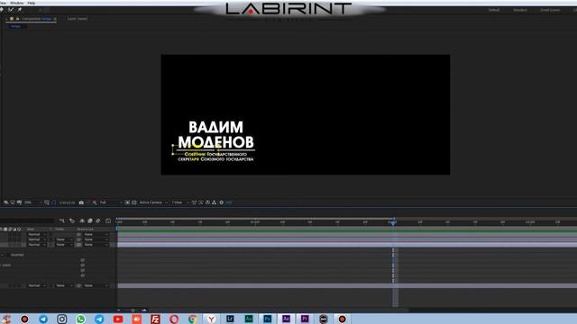This screenshot has height=324, width=577.
Task: Toggle Draft 3D in the timeline
Action: point(72,220)
